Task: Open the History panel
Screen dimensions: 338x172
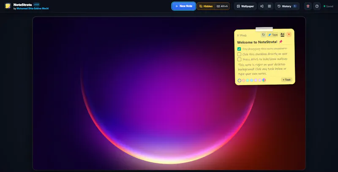Action: pos(287,6)
